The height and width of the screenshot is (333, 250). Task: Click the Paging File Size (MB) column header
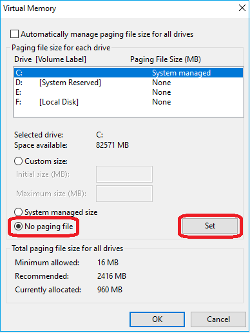pos(166,59)
